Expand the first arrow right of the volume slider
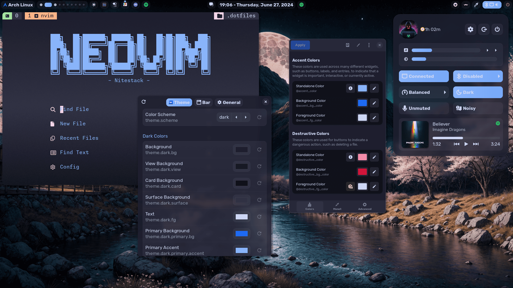This screenshot has width=513, height=288. click(488, 50)
